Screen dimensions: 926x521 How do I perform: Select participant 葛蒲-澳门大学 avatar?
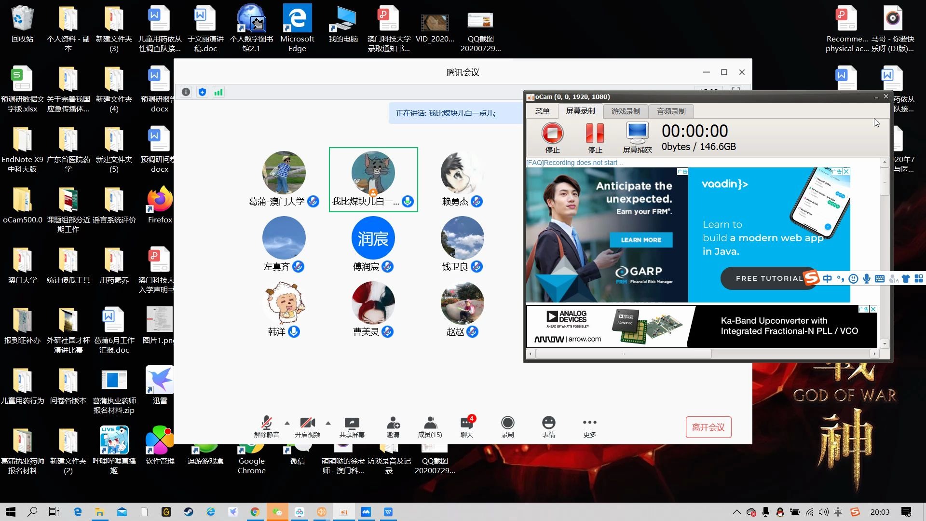284,172
